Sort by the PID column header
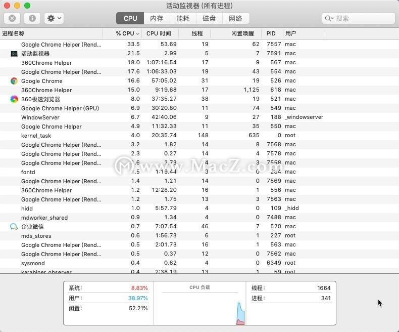Screen dimensions: 399x332 coord(271,34)
